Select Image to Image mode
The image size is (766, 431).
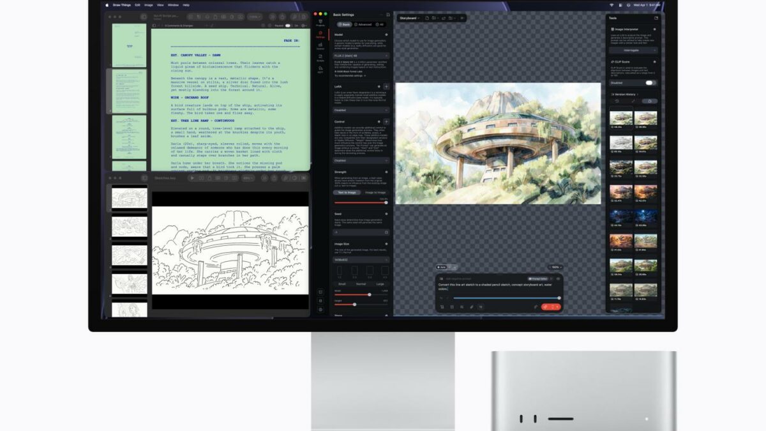pos(375,192)
